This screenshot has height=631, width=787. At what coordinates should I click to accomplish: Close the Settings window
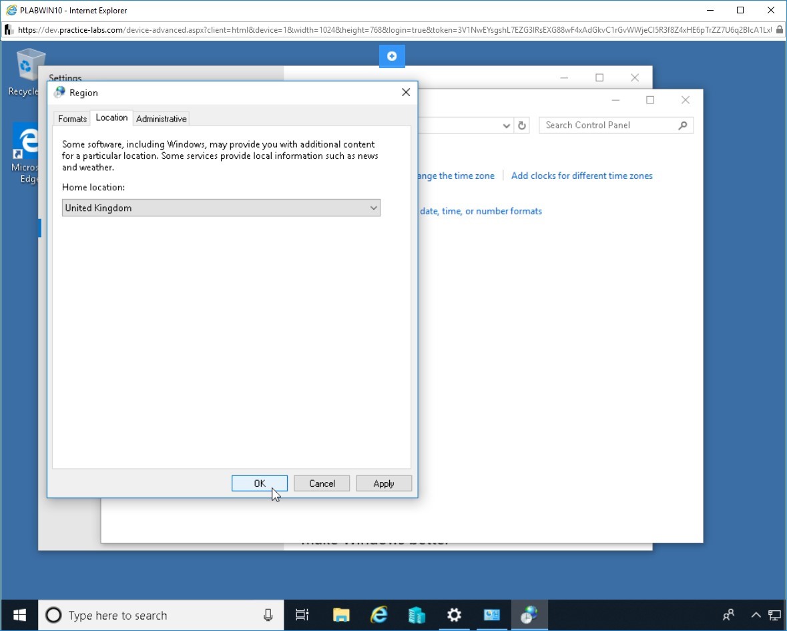click(634, 78)
